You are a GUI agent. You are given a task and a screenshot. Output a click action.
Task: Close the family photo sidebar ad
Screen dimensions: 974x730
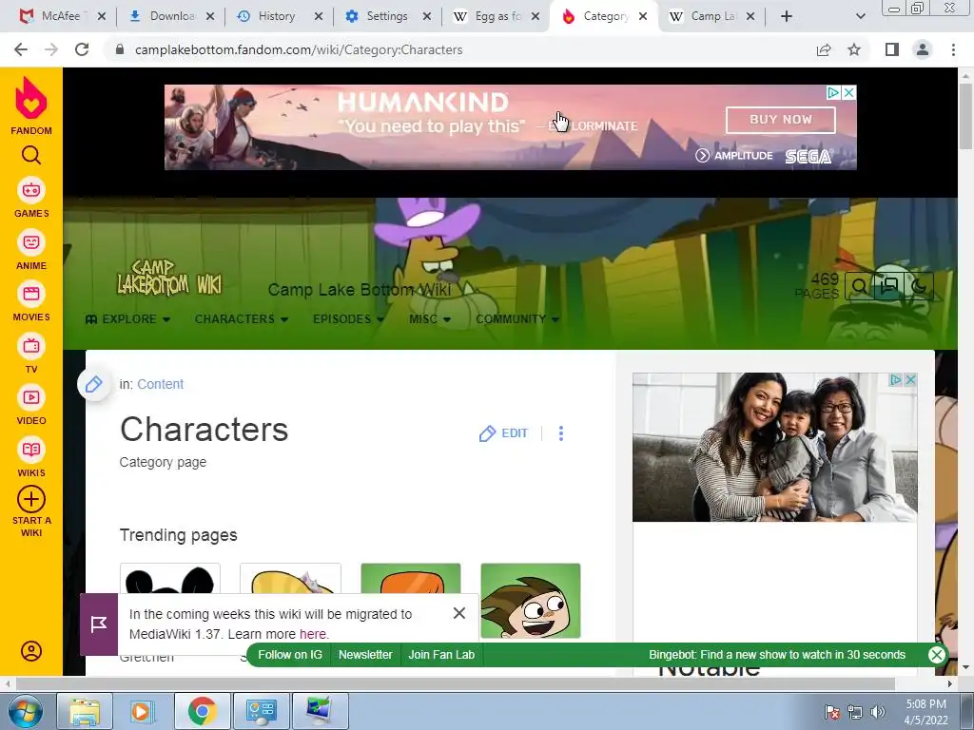pos(910,380)
